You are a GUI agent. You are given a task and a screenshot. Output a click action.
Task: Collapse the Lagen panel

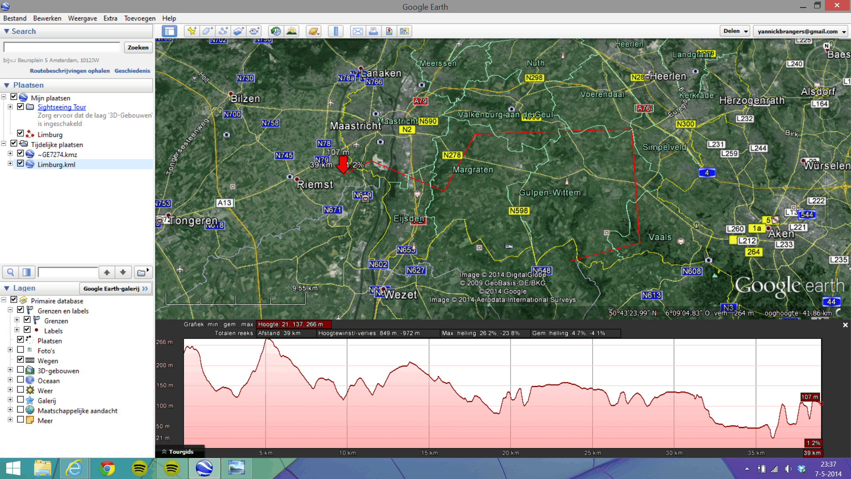point(7,288)
